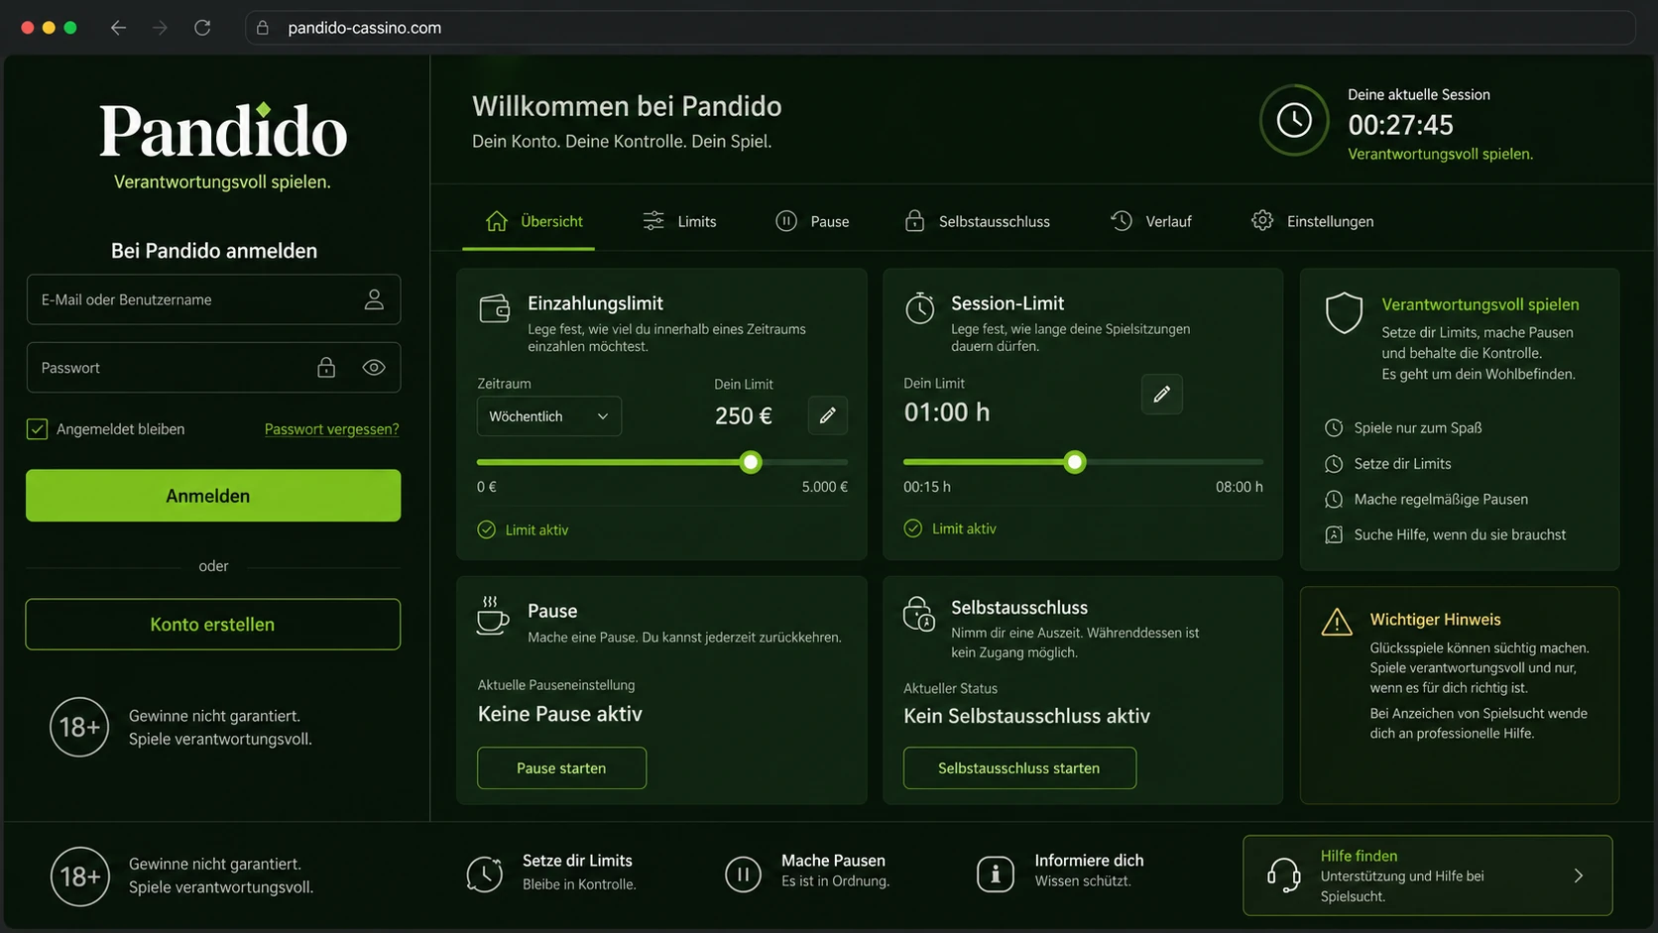Click the address bar showing pandido-cassino.com
The width and height of the screenshot is (1658, 933).
939,28
